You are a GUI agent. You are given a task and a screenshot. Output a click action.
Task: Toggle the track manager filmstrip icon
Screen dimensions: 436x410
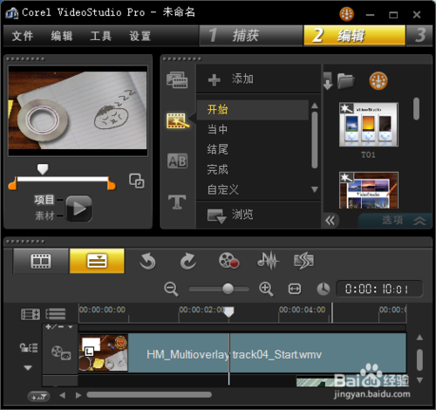pyautogui.click(x=31, y=314)
